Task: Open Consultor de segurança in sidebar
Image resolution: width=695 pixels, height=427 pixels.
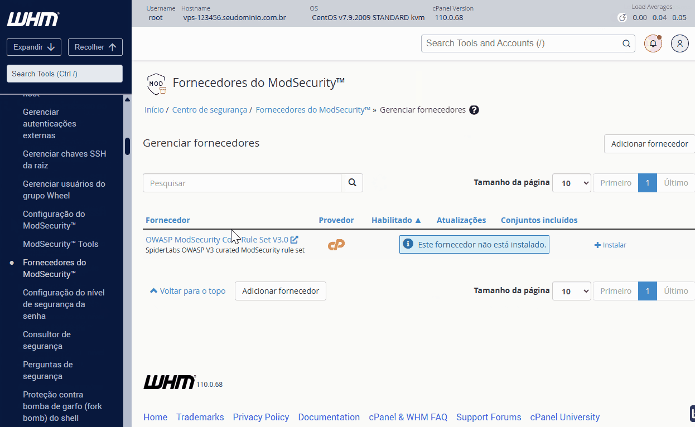Action: point(47,340)
